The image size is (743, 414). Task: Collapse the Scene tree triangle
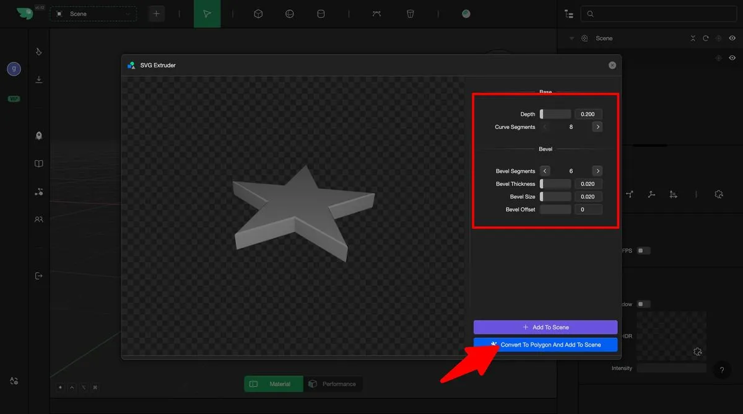click(x=571, y=38)
